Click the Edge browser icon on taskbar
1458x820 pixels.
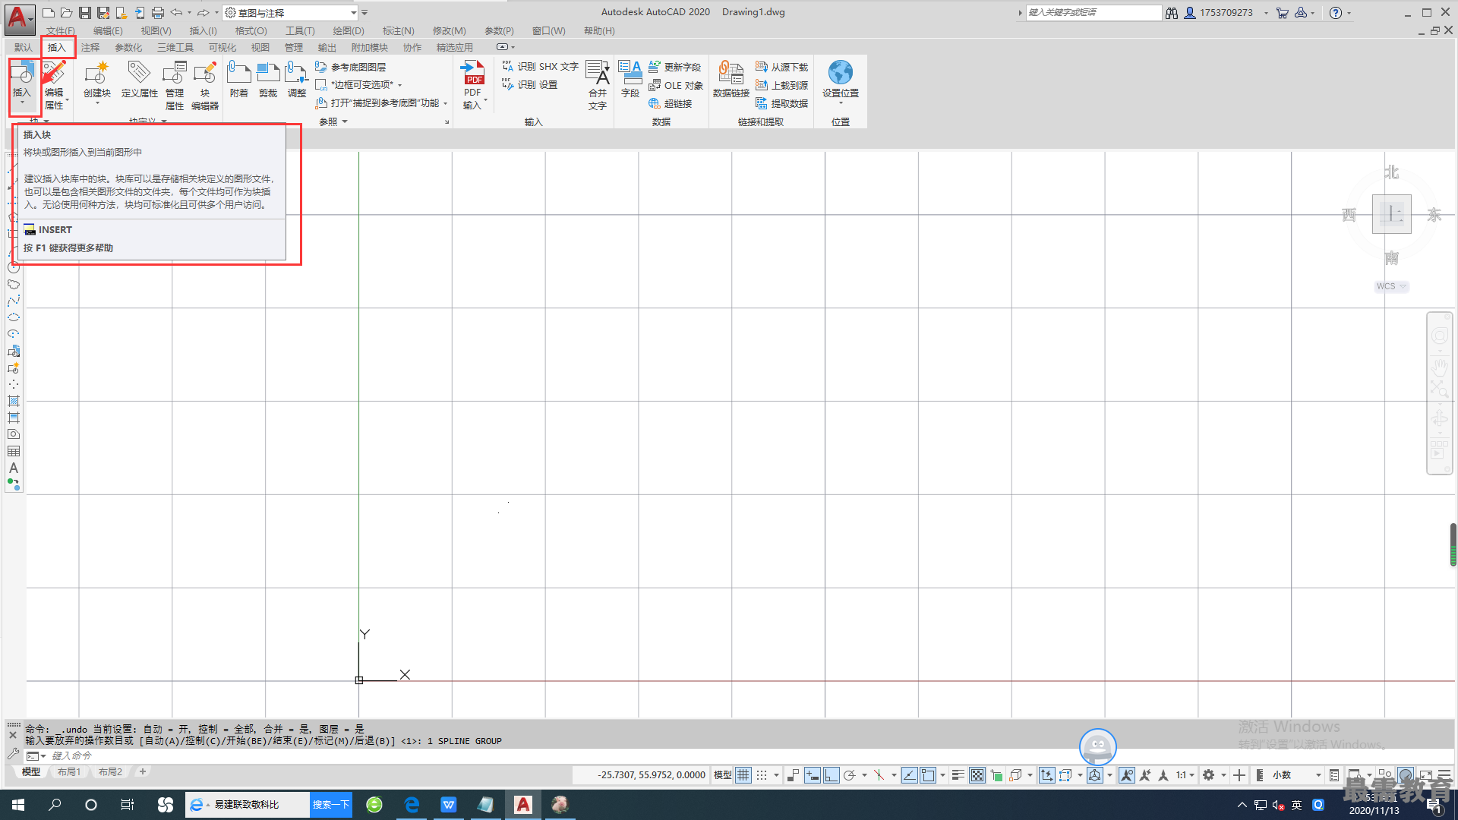(412, 805)
